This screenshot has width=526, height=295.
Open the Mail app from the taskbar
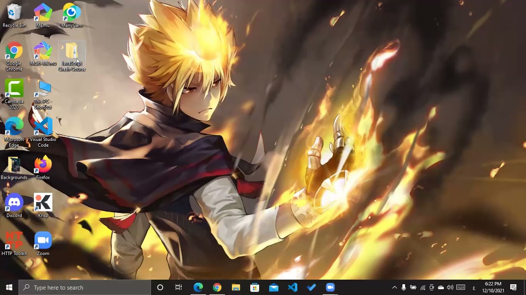coord(274,287)
